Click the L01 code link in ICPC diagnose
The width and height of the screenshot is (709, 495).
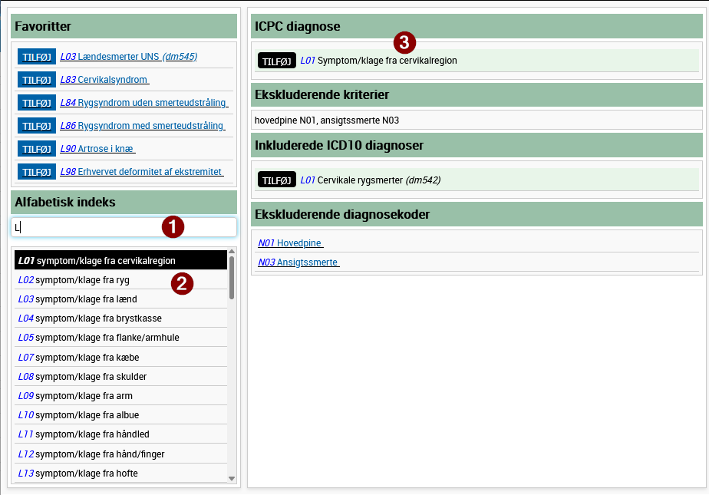[x=308, y=60]
